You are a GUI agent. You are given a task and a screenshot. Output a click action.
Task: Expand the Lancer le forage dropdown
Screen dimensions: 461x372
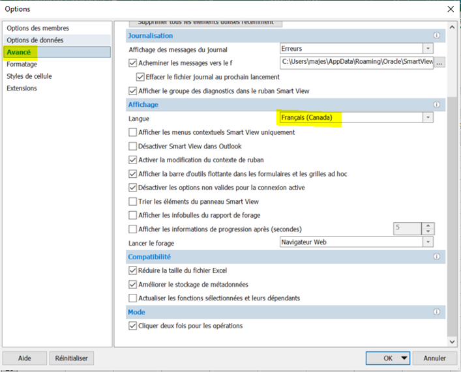[428, 242]
